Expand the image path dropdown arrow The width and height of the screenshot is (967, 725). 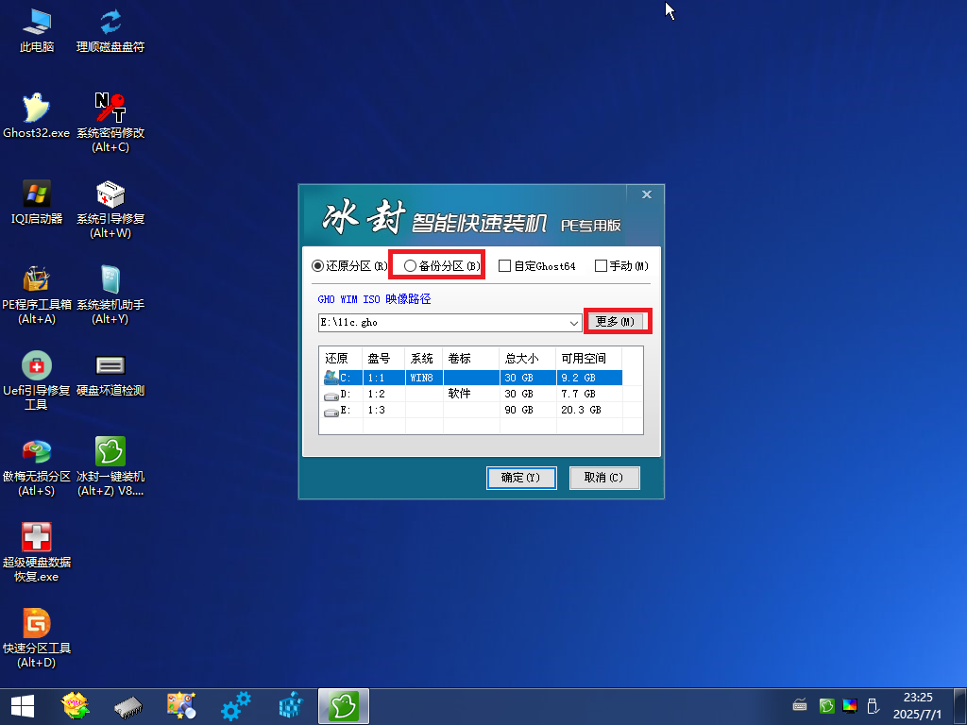coord(573,323)
